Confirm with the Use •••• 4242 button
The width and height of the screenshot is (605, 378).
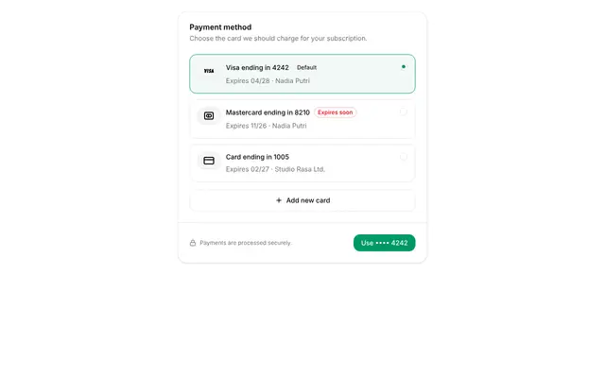click(x=385, y=243)
